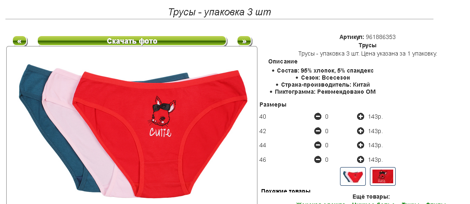Decrease quantity for size 40

point(318,117)
